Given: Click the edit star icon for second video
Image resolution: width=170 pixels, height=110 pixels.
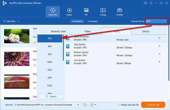Looking at the screenshot, I should [x=35, y=65].
